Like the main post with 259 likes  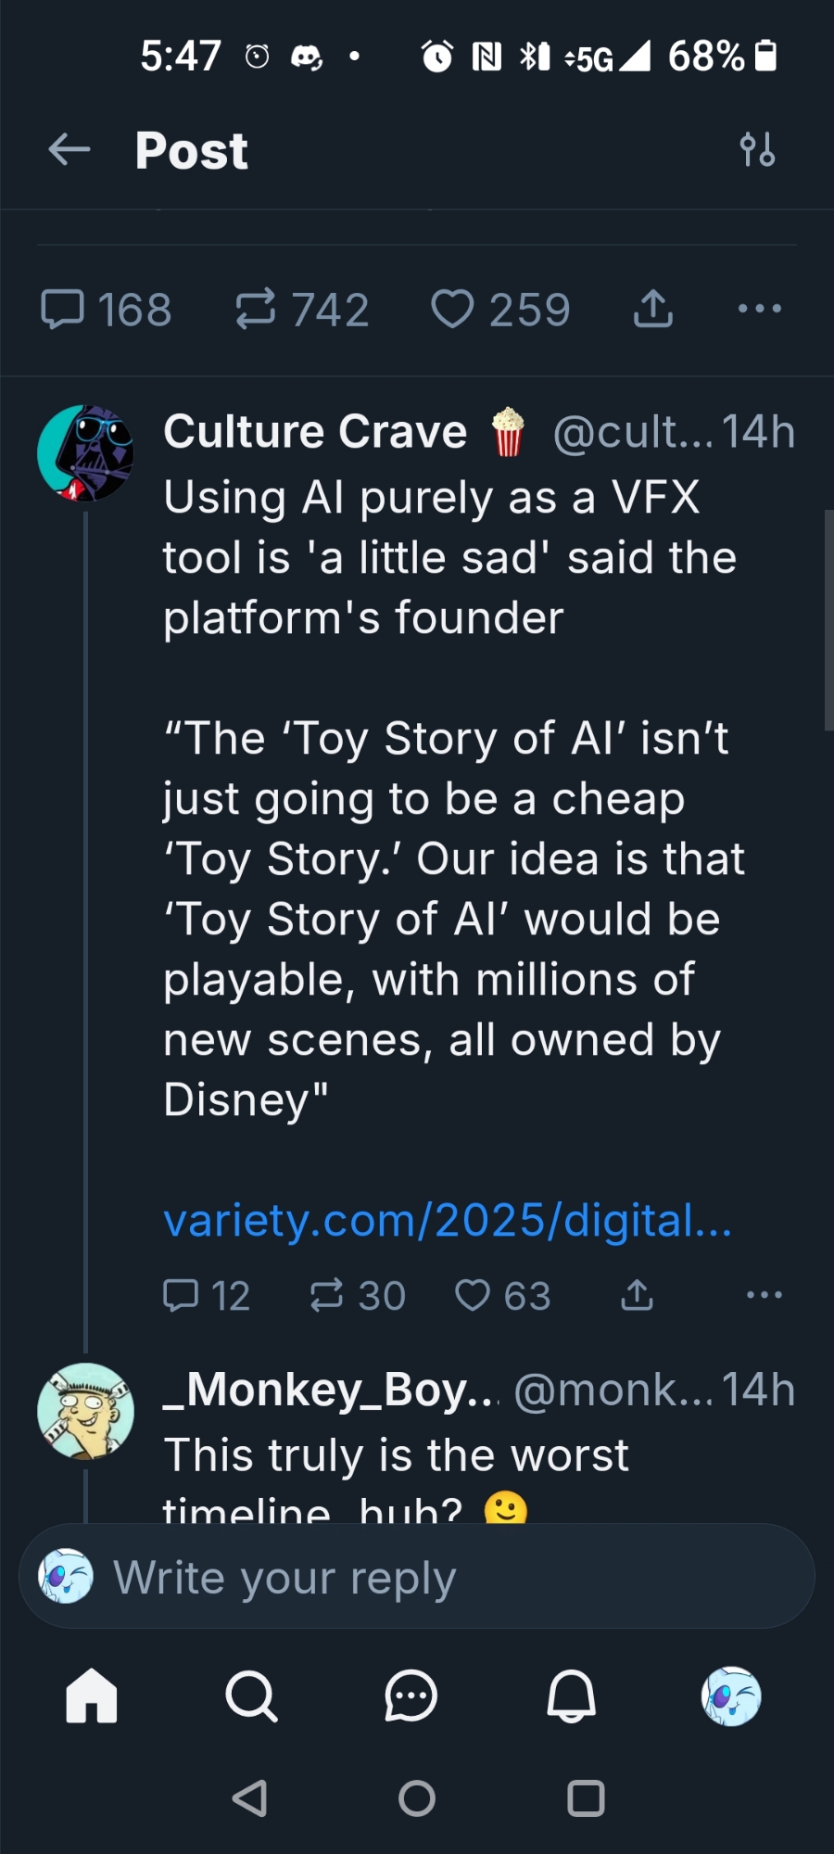[452, 310]
